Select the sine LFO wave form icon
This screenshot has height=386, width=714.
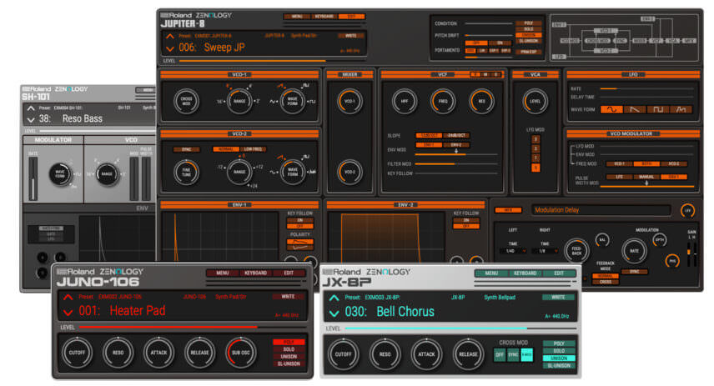coord(611,109)
